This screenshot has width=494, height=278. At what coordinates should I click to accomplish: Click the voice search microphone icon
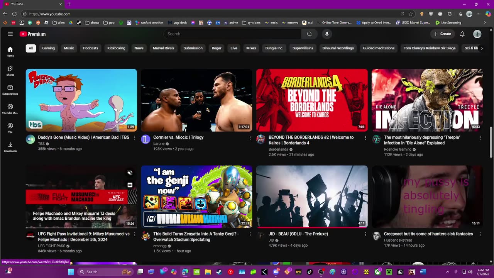point(327,34)
